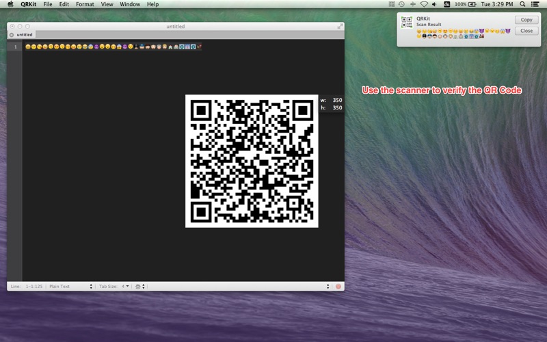Open the Help menu
Image resolution: width=547 pixels, height=342 pixels.
(152, 4)
